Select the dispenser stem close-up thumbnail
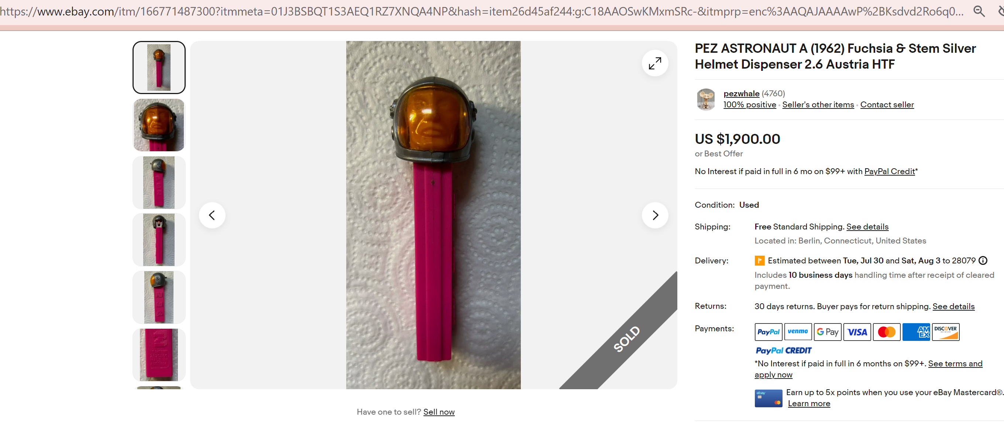1004x425 pixels. coord(159,355)
